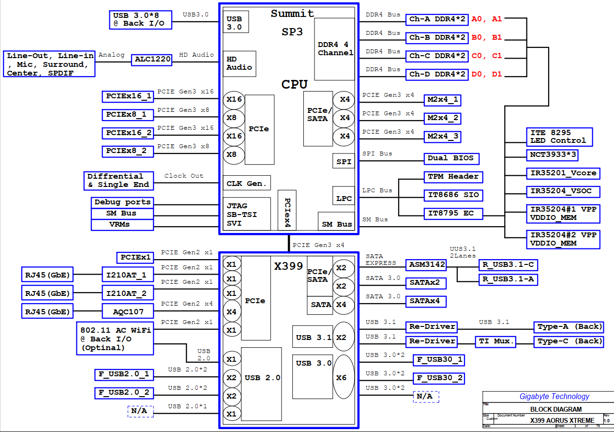The width and height of the screenshot is (614, 432).
Task: Click the R_USB3.1-C block
Action: pyautogui.click(x=508, y=265)
